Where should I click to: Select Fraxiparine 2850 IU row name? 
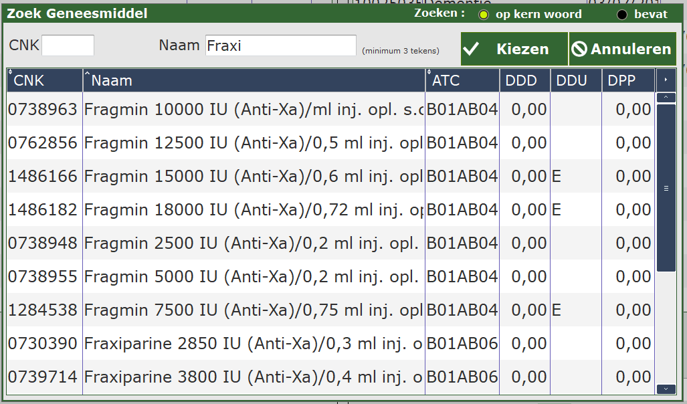pos(254,343)
